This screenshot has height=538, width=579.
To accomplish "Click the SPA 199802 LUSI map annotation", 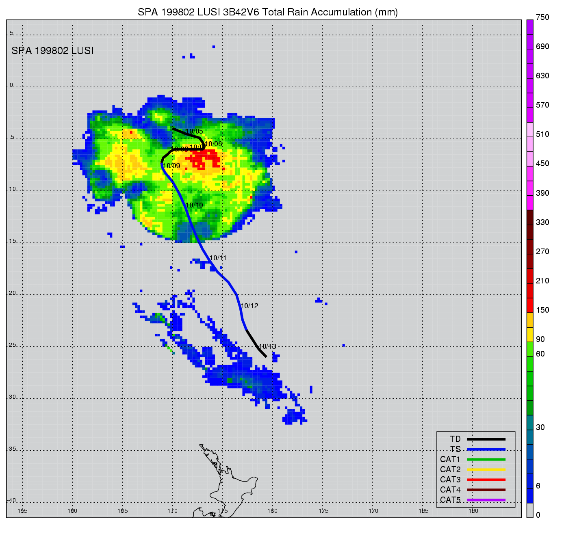I will coord(52,51).
